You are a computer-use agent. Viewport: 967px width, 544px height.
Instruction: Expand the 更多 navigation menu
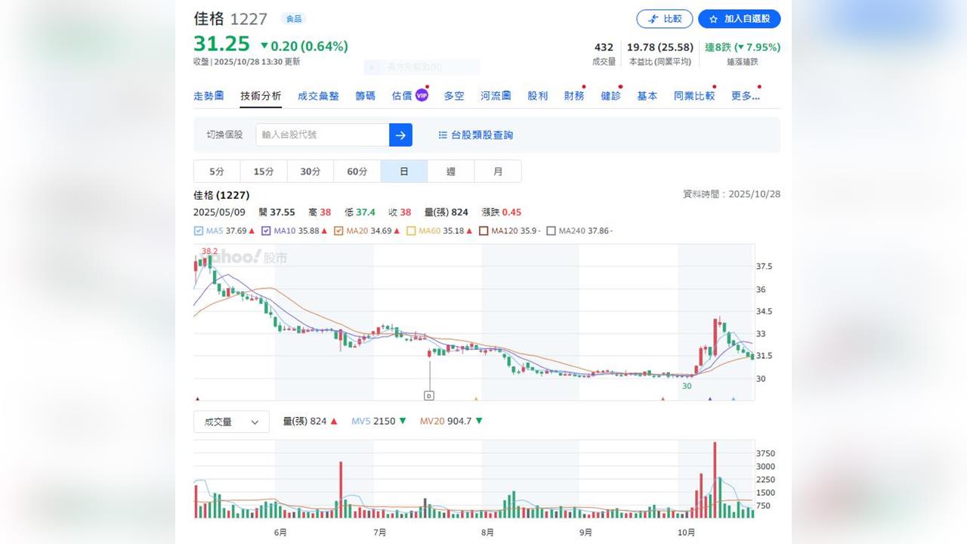[x=745, y=95]
